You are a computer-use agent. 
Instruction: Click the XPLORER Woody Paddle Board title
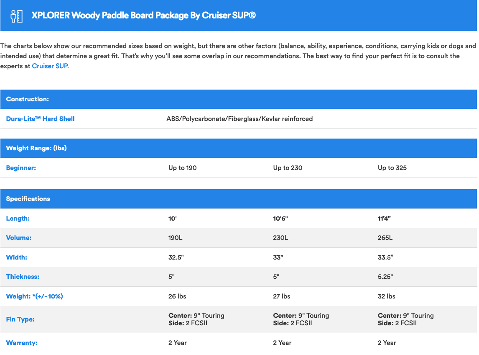point(143,16)
